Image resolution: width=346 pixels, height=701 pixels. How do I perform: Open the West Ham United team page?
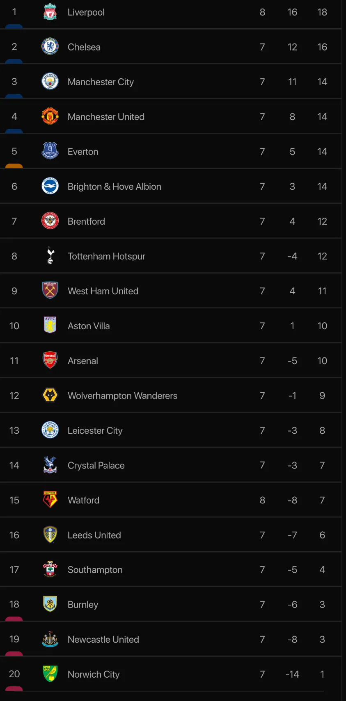click(x=103, y=291)
